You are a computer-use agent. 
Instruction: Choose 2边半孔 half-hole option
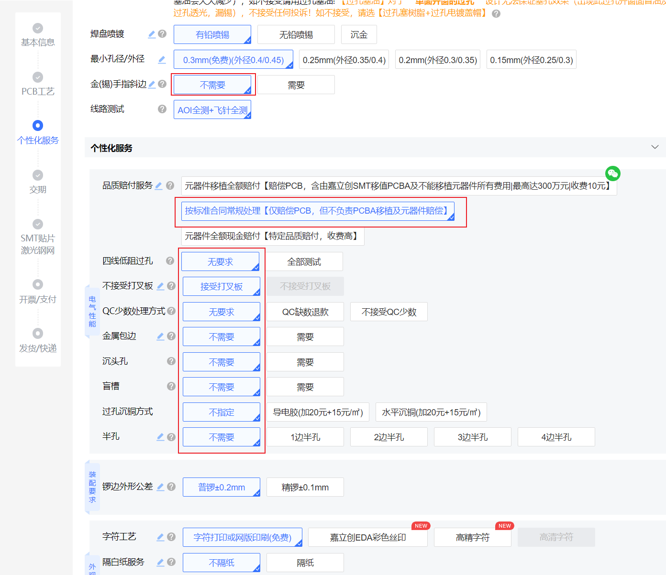coord(388,437)
